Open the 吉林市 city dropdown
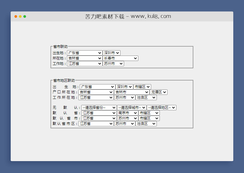The width and height of the screenshot is (244, 173). tap(132, 92)
